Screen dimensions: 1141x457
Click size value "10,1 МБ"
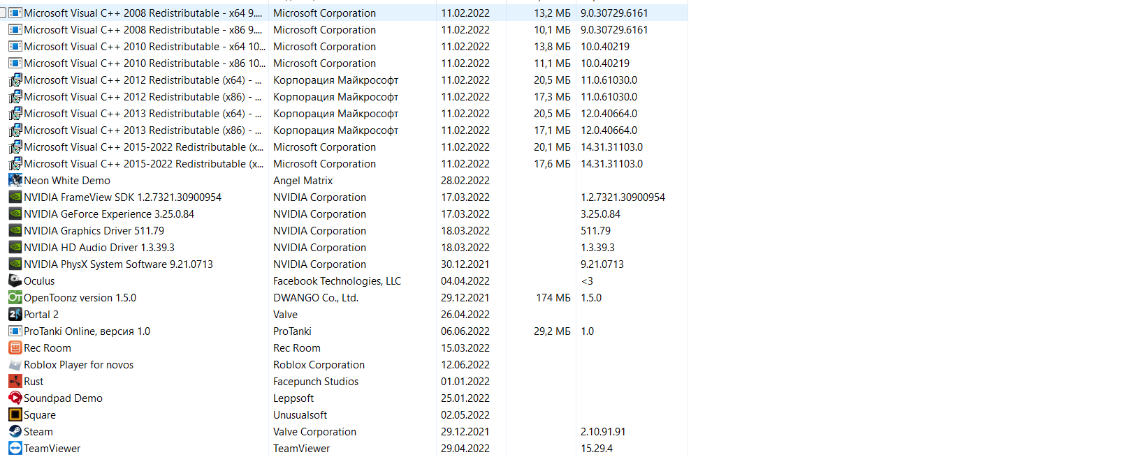click(553, 30)
